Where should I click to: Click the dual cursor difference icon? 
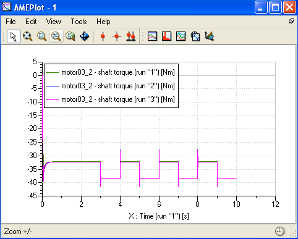pyautogui.click(x=131, y=36)
